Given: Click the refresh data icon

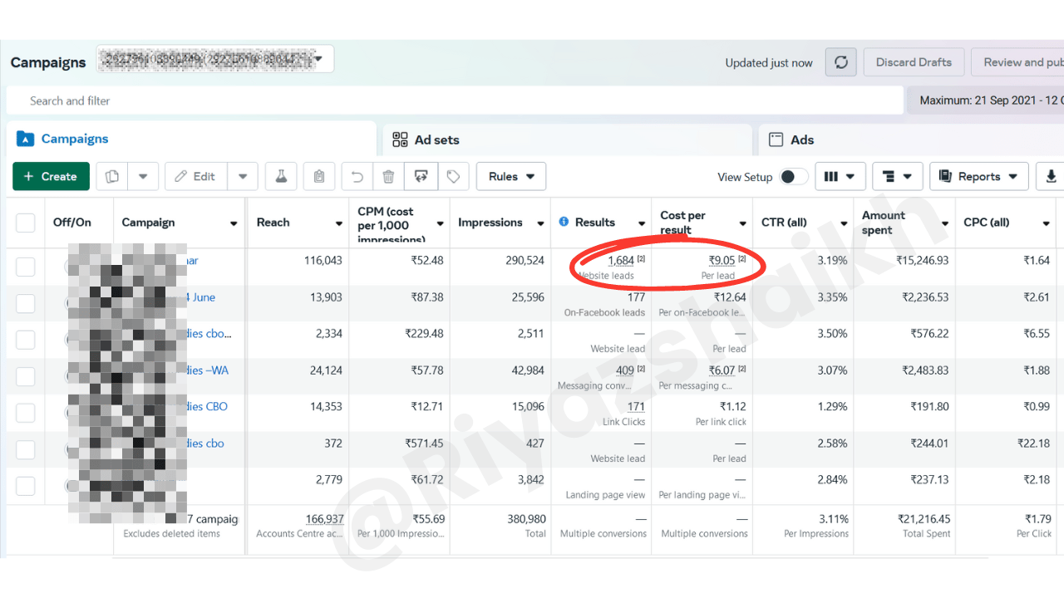Looking at the screenshot, I should (841, 62).
